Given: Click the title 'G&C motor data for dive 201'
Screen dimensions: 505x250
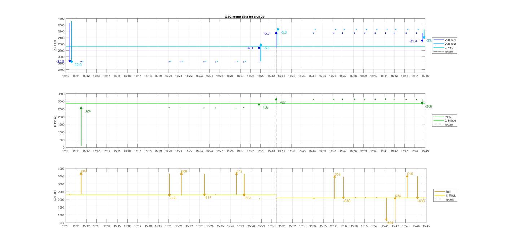Looking at the screenshot, I should [245, 17].
